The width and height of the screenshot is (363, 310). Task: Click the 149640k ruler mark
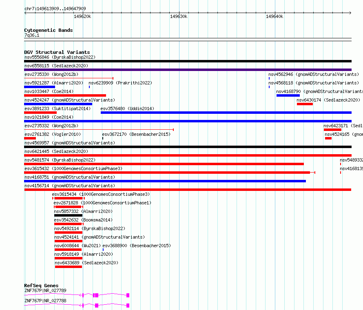pos(274,16)
